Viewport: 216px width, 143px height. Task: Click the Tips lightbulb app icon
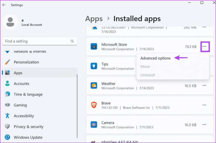(x=94, y=66)
